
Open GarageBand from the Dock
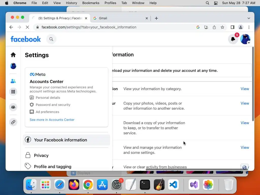tap(159, 185)
